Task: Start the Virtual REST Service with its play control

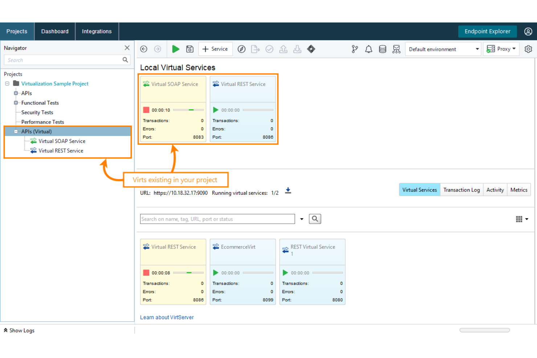Action: (x=216, y=110)
